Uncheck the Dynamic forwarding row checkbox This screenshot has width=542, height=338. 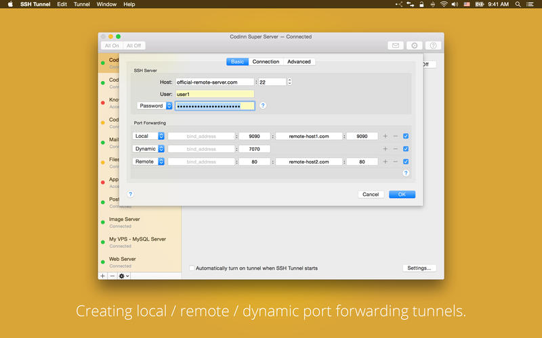(406, 149)
